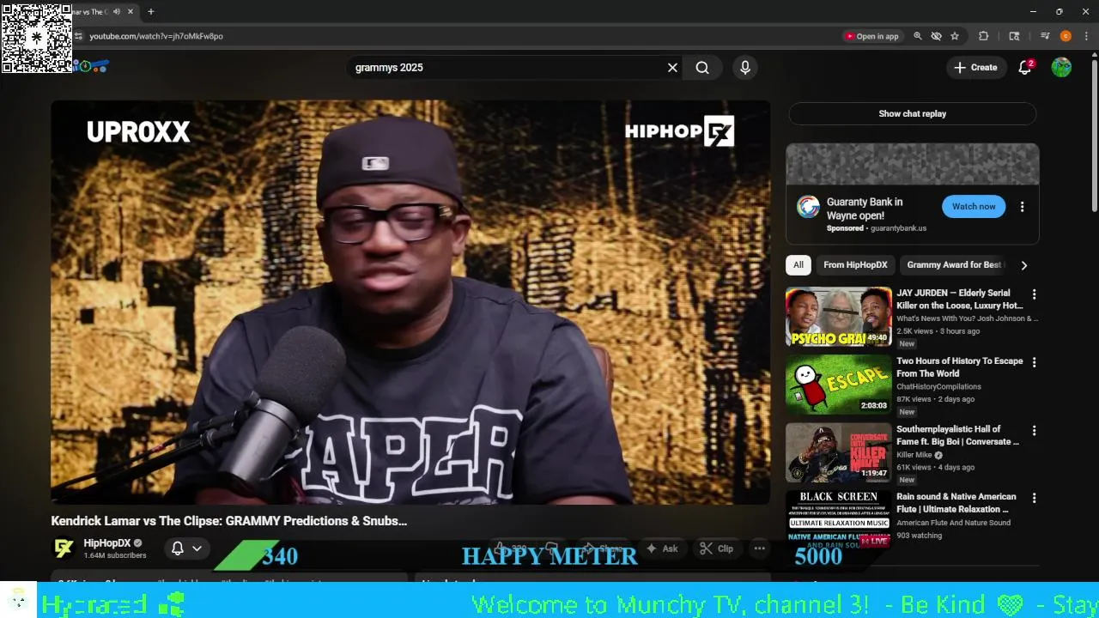Screen dimensions: 1099x618
Task: Open HipHopDX channel avatar
Action: click(64, 548)
